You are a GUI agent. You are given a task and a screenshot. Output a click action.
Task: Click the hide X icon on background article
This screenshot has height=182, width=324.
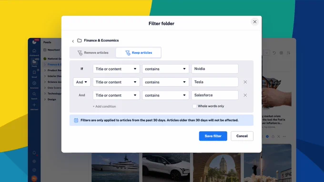pyautogui.click(x=279, y=136)
